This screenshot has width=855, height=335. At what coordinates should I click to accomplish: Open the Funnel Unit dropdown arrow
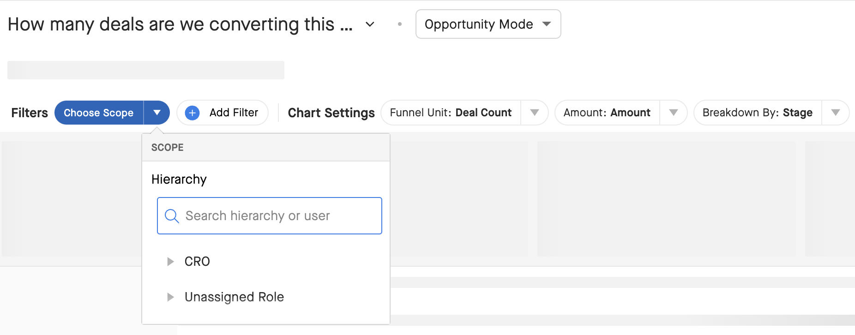coord(535,113)
